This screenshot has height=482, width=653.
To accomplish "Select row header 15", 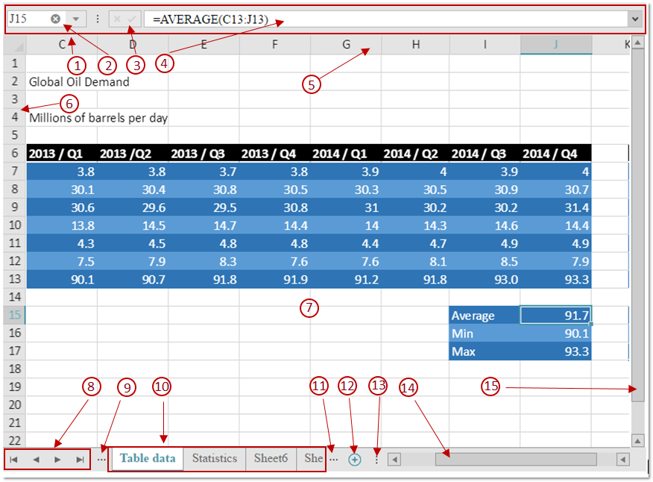I will 14,315.
